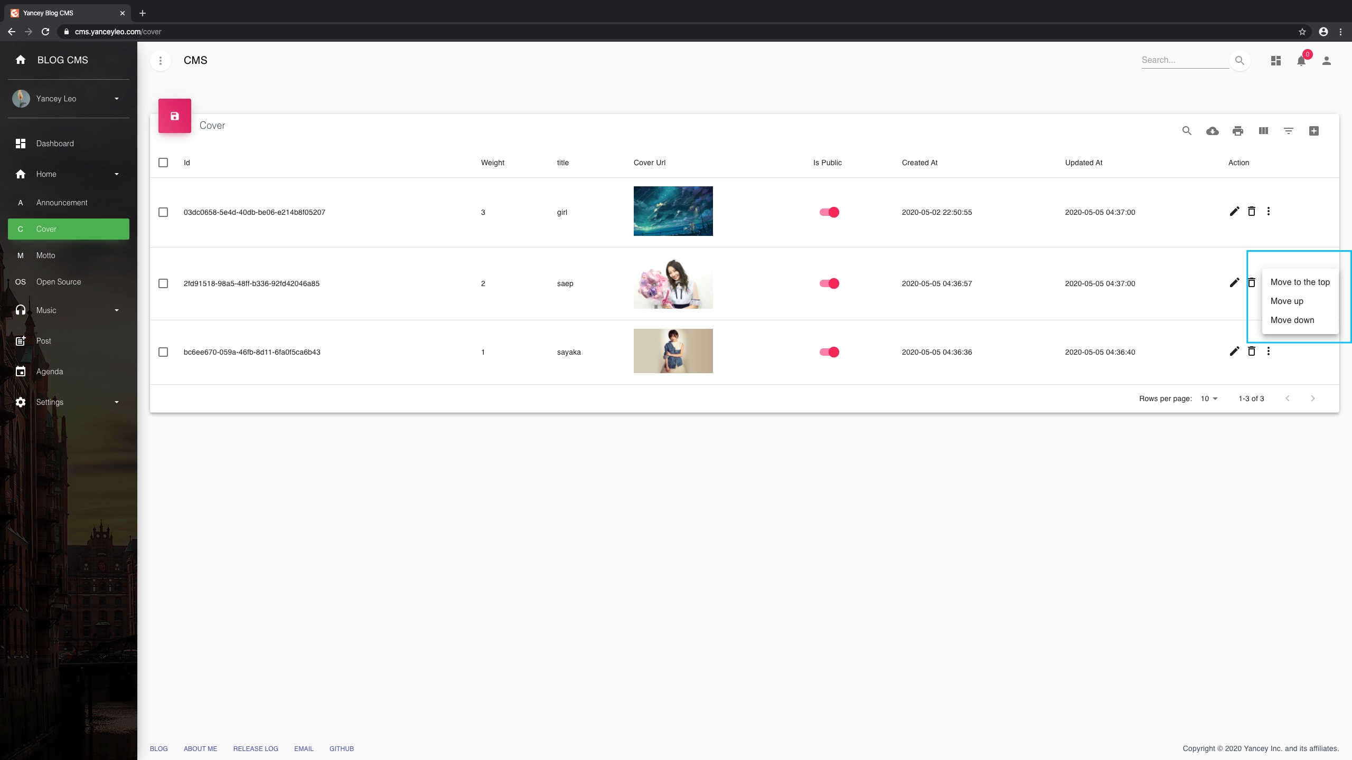
Task: Delete the sayaka cover row
Action: click(x=1251, y=351)
